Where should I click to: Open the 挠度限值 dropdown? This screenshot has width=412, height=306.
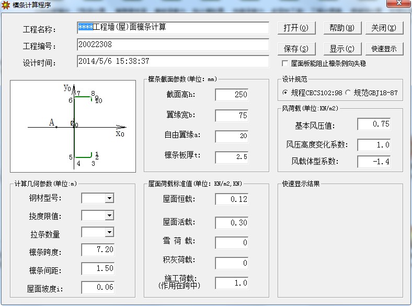109,216
